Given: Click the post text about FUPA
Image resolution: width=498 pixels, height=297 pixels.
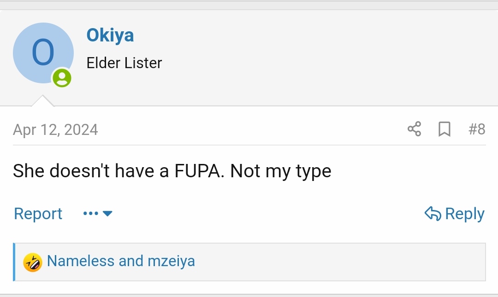Looking at the screenshot, I should (172, 171).
